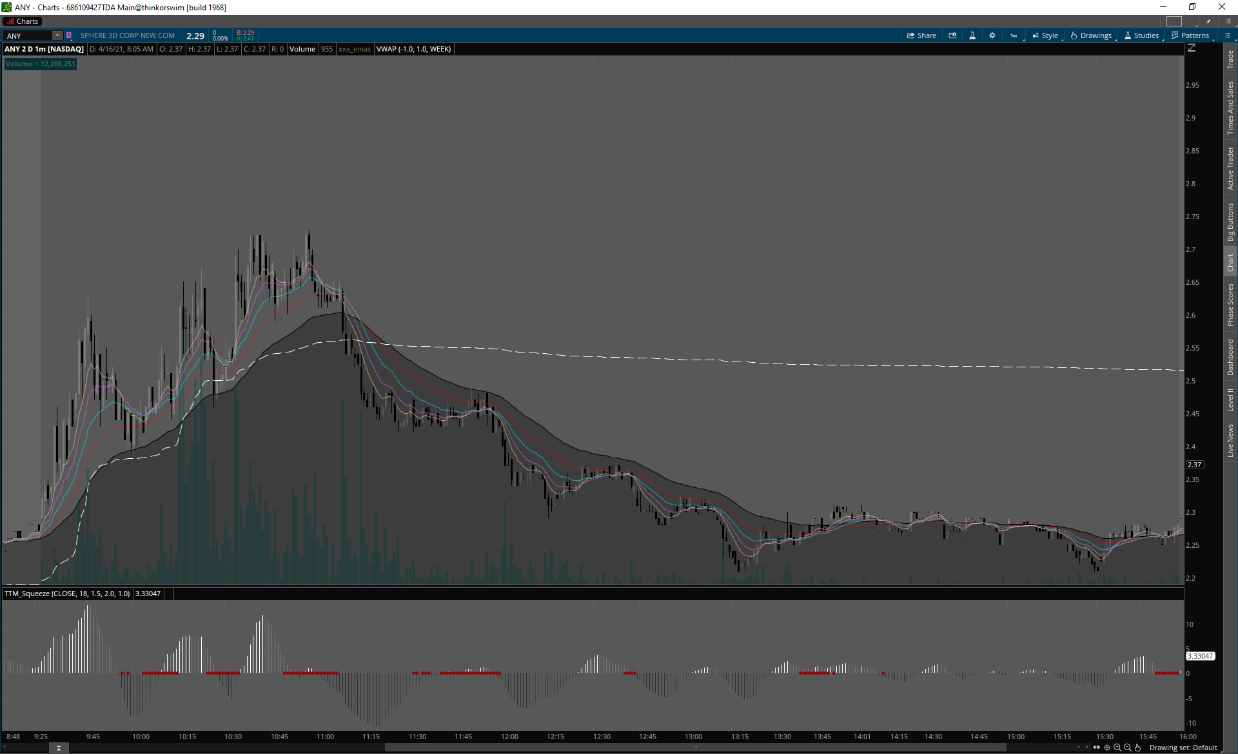Click the quick alert icon next to Share
Image resolution: width=1238 pixels, height=754 pixels.
tap(952, 35)
